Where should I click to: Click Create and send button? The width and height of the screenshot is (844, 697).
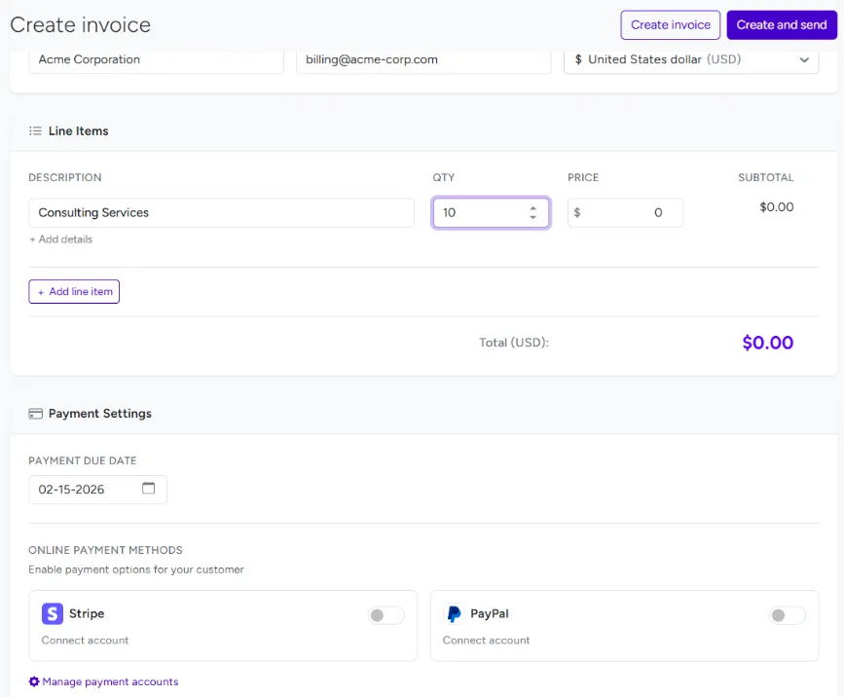[782, 24]
